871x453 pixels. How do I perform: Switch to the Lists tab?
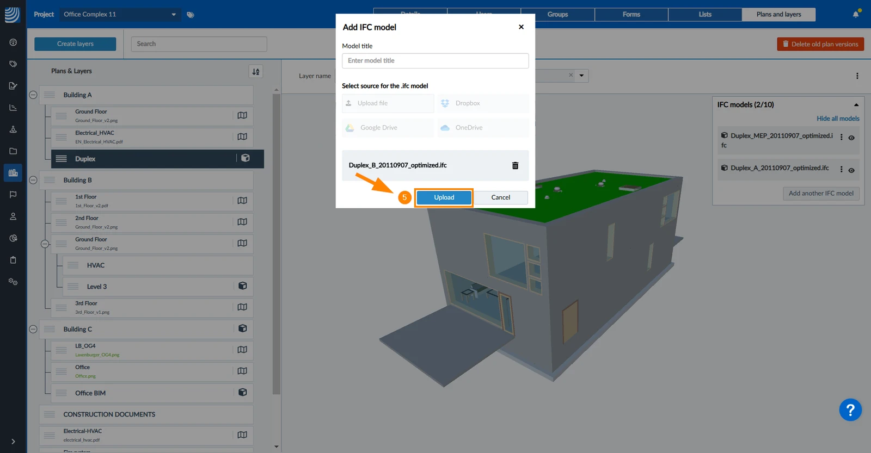click(705, 15)
